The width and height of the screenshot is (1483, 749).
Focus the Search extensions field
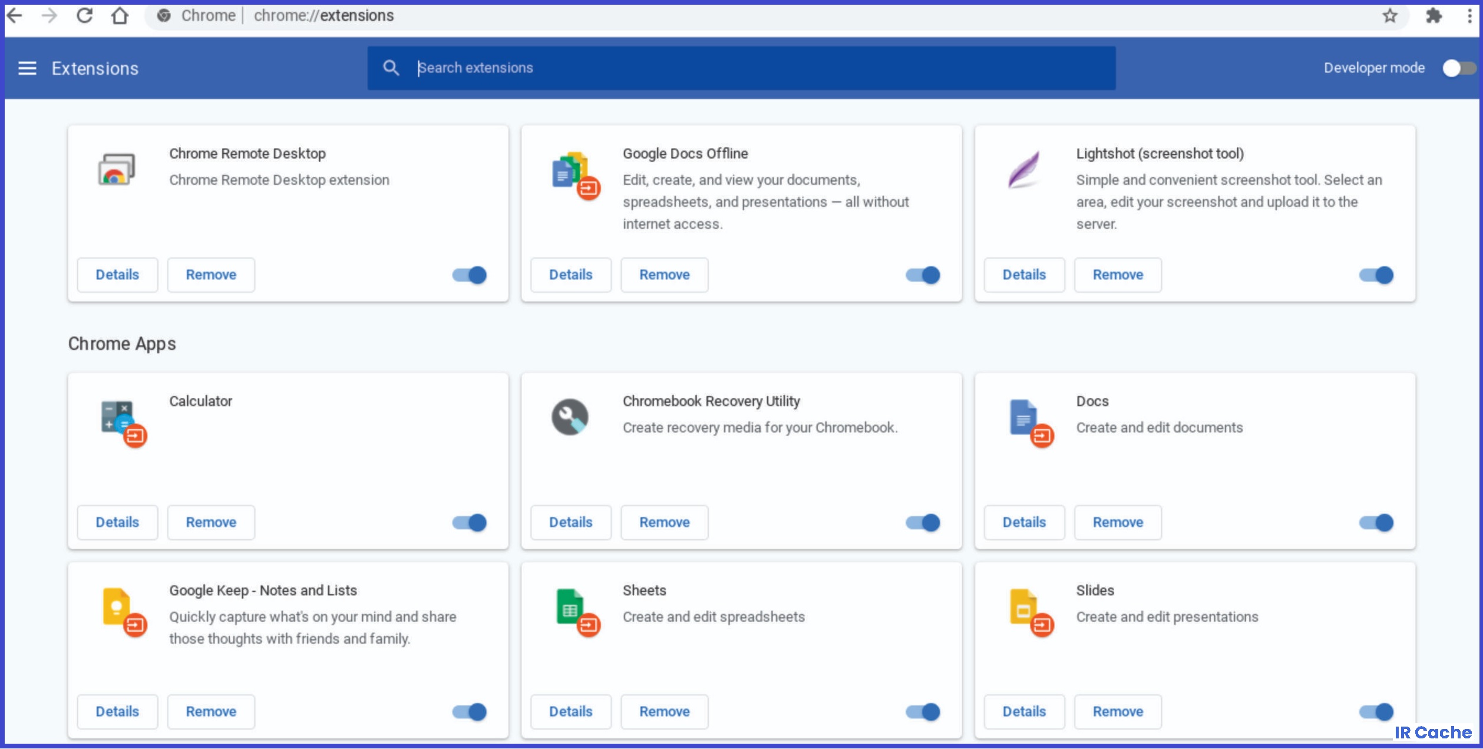(741, 68)
